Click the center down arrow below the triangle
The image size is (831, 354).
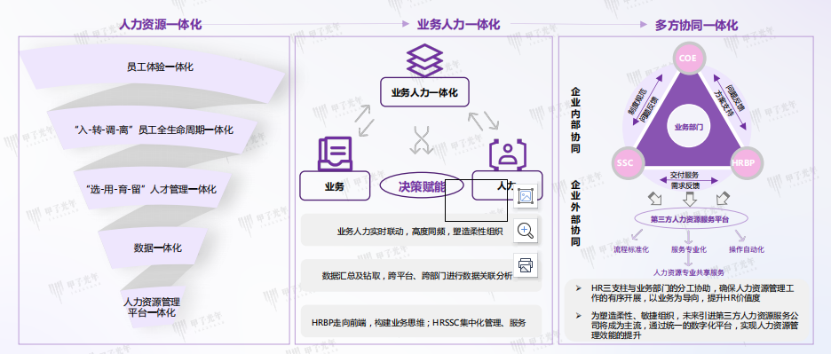point(689,200)
